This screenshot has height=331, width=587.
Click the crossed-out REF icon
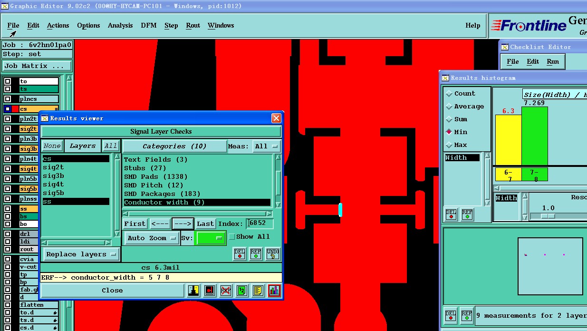tap(226, 290)
